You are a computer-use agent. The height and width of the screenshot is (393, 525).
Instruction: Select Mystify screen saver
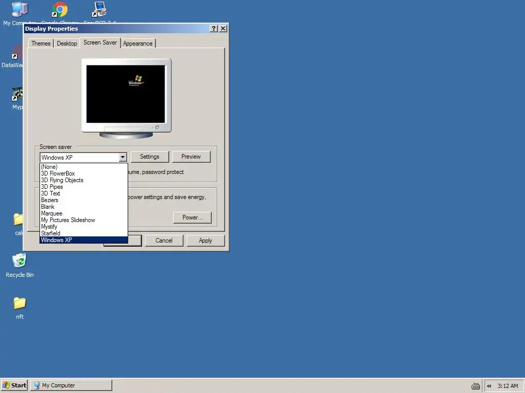pos(84,227)
